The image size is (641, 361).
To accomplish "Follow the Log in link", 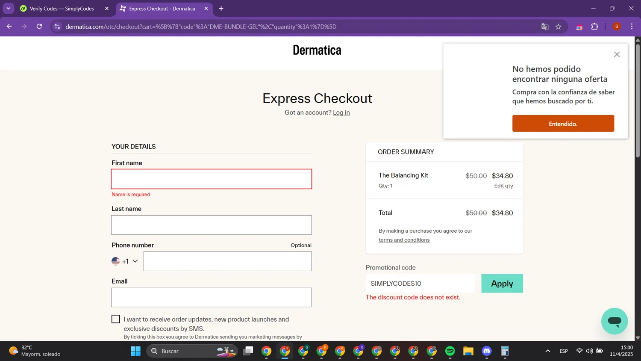I will [x=341, y=112].
